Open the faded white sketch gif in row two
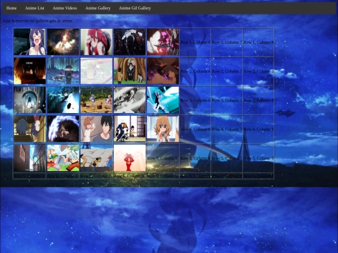338x253 pixels. coord(96,71)
